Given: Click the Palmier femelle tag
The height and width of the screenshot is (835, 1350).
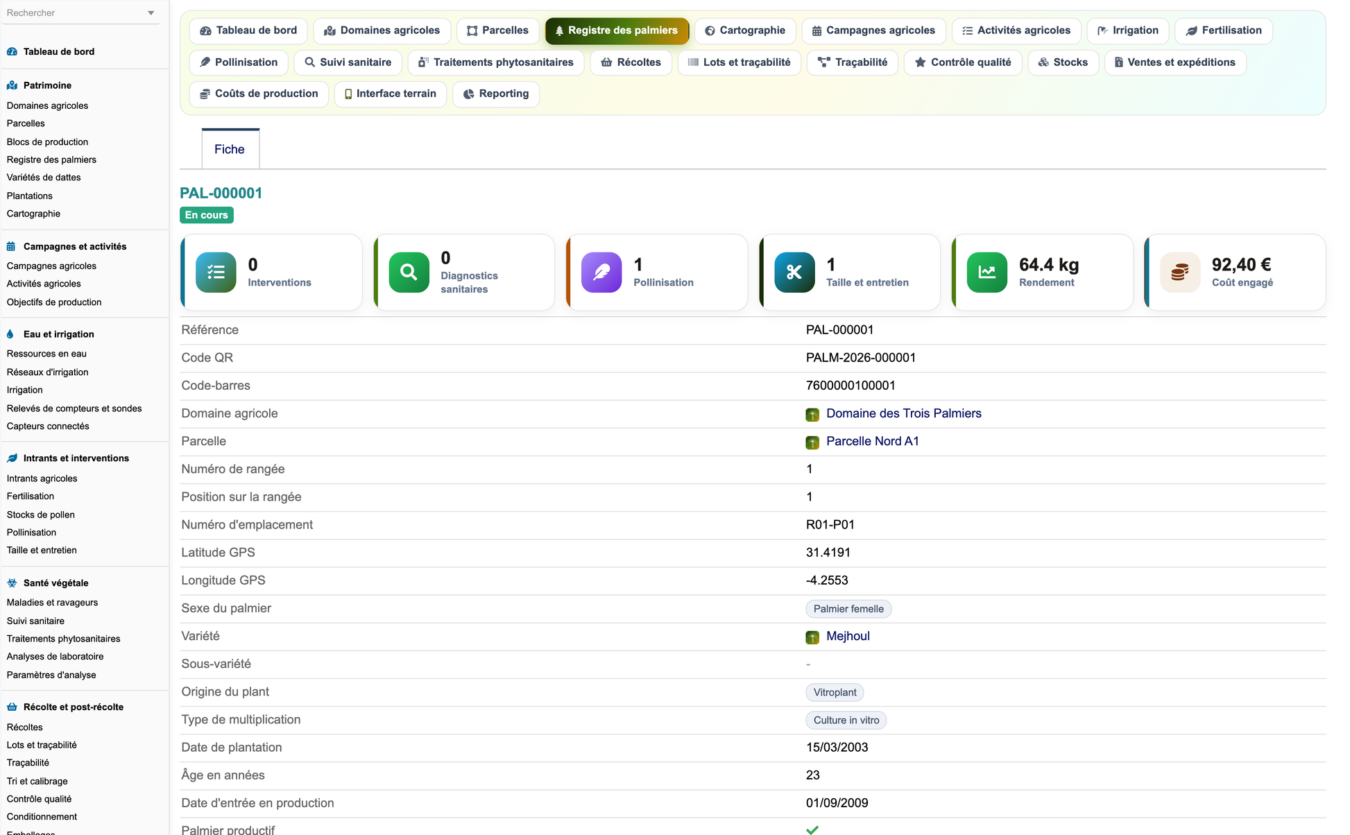Looking at the screenshot, I should point(848,609).
